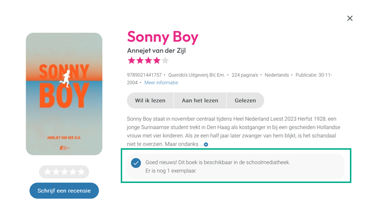Expand the full book description
The height and width of the screenshot is (205, 372).
[206, 144]
